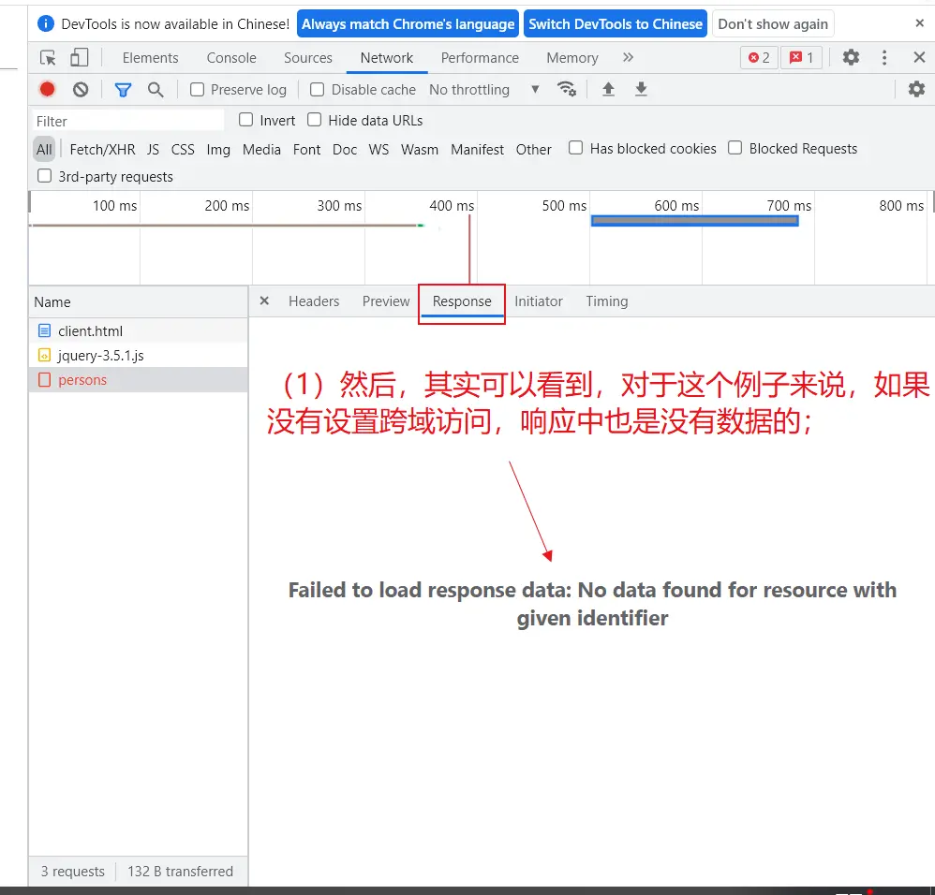Open the Memory tab
This screenshot has width=935, height=895.
pos(571,58)
